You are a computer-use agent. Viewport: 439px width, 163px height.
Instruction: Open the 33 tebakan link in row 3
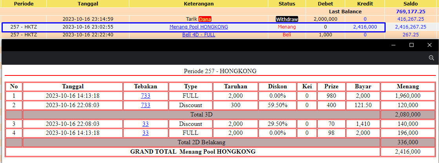[146, 124]
